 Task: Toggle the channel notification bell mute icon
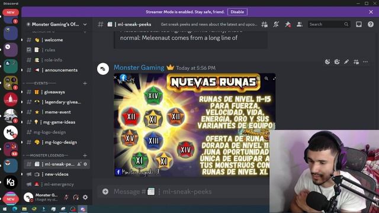click(x=276, y=24)
